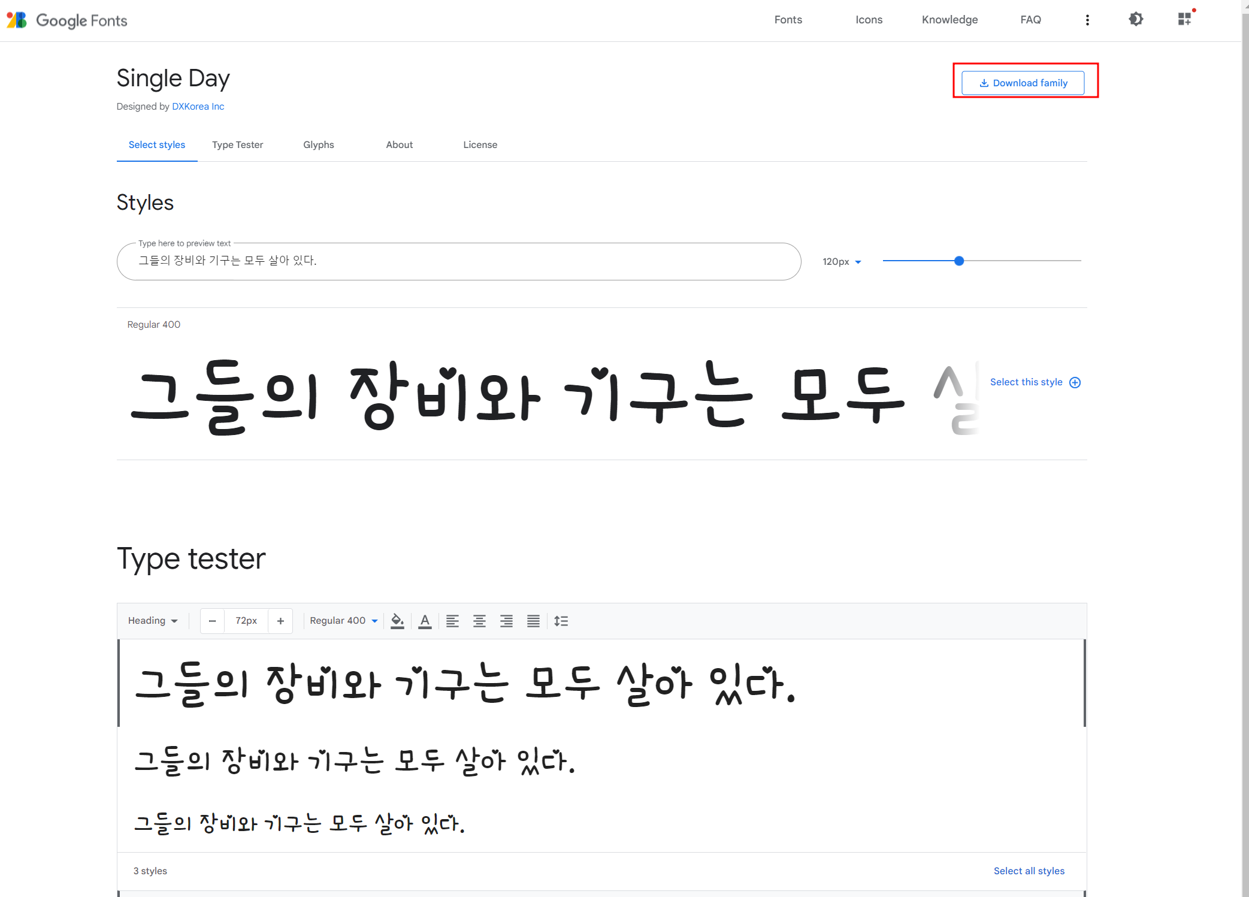Click the preview font size slider handle
This screenshot has width=1249, height=897.
point(959,261)
